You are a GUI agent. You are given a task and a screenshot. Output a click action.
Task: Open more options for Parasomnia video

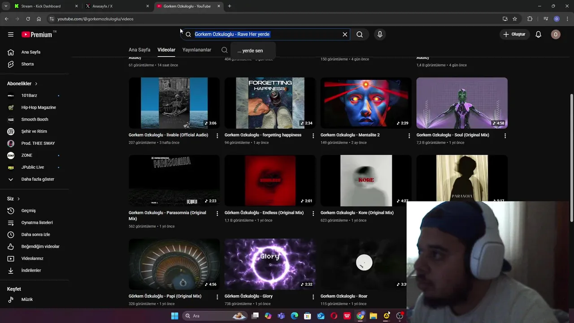point(217,214)
